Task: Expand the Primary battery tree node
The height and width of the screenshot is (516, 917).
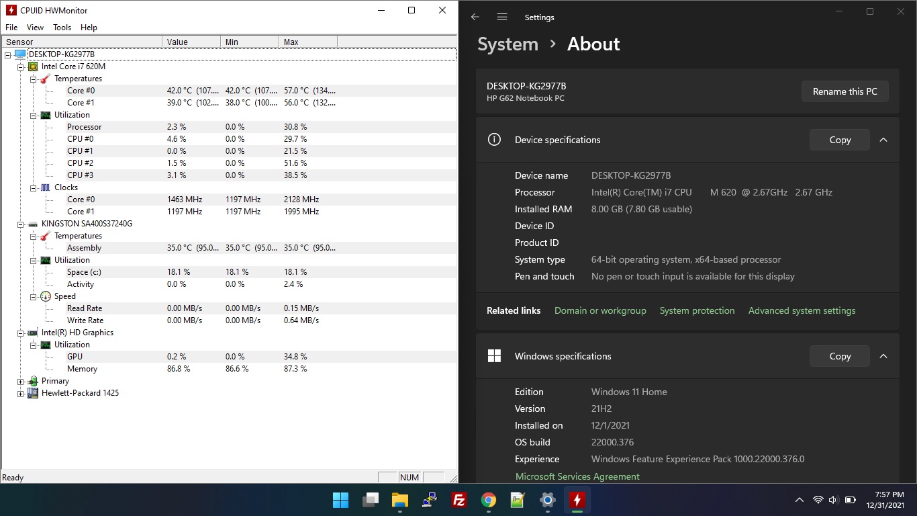Action: point(20,382)
